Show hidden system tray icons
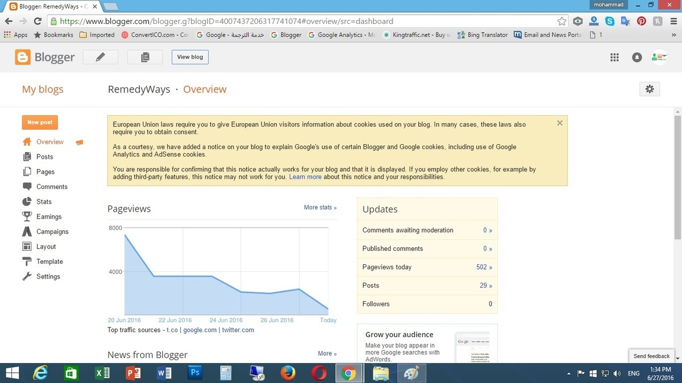Image resolution: width=682 pixels, height=383 pixels. [x=569, y=373]
